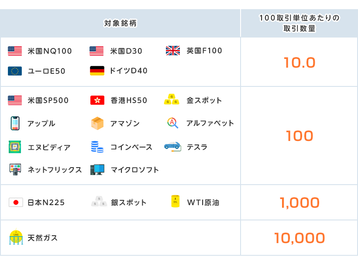The height and width of the screenshot is (261, 358).
Task: Click the Apple smartphone icon
Action: (x=15, y=124)
